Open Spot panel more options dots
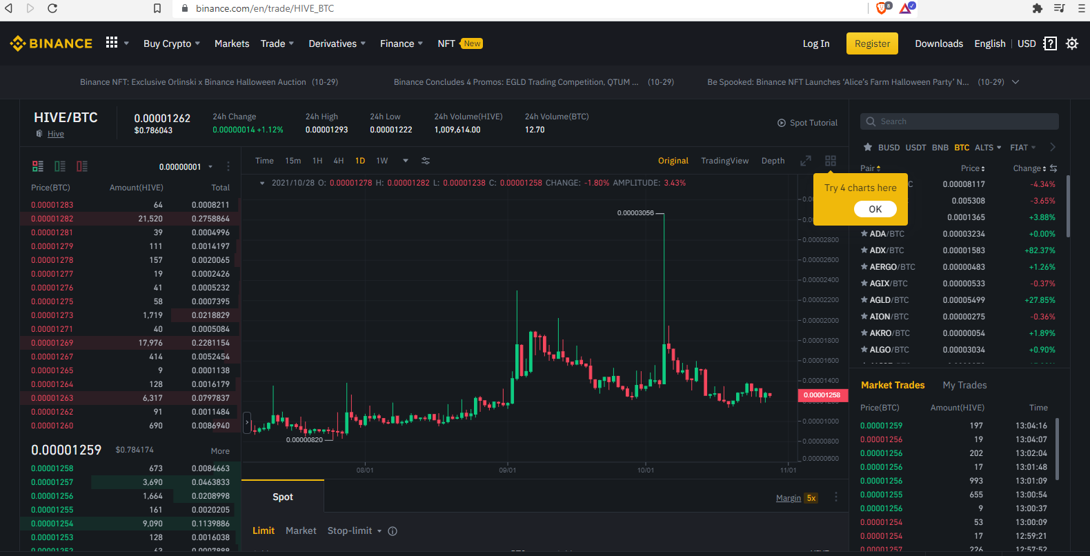The width and height of the screenshot is (1090, 556). (836, 497)
